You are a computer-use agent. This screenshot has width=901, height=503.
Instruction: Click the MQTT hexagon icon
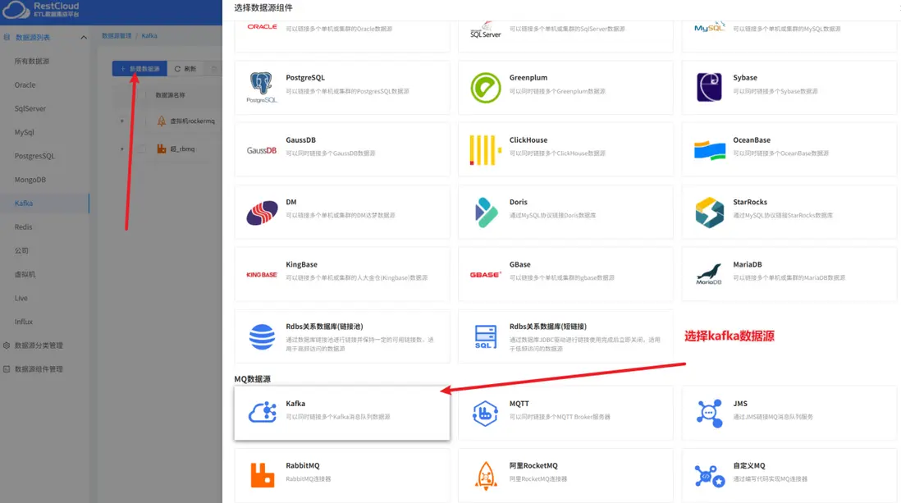click(486, 414)
